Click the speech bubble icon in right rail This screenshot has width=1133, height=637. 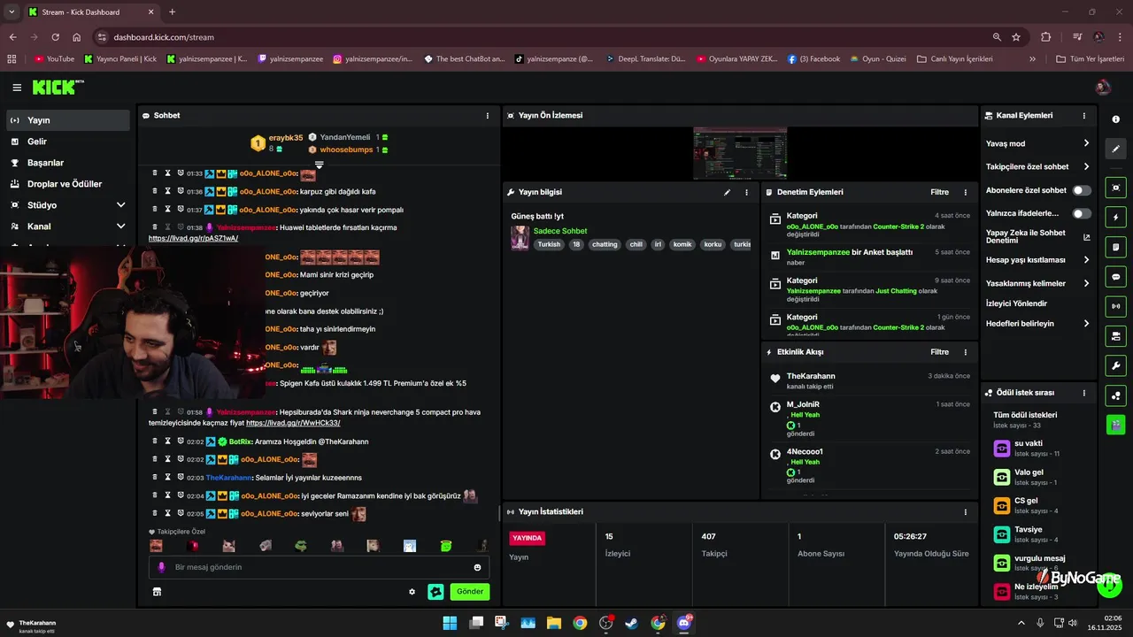1115,277
